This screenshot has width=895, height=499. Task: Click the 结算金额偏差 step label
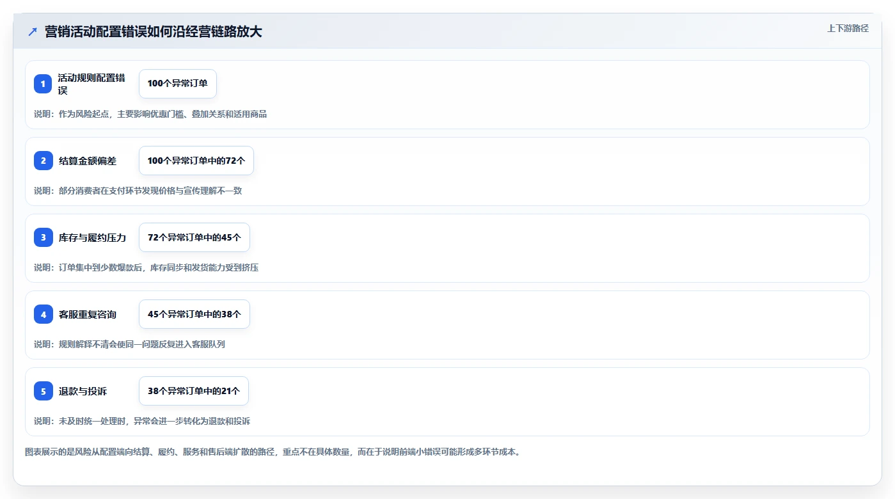click(x=87, y=161)
